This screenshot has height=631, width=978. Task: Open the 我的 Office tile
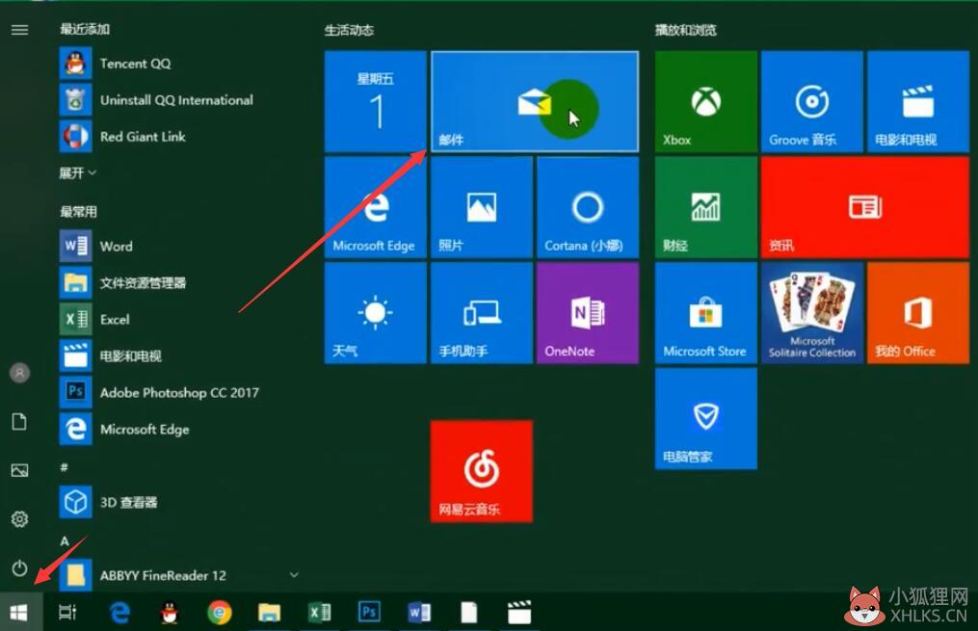[918, 313]
